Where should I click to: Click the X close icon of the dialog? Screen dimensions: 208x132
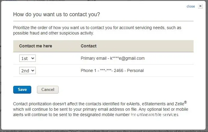click(x=200, y=6)
